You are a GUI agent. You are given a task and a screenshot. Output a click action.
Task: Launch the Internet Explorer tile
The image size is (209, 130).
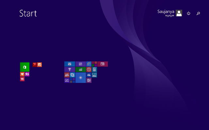[89, 64]
